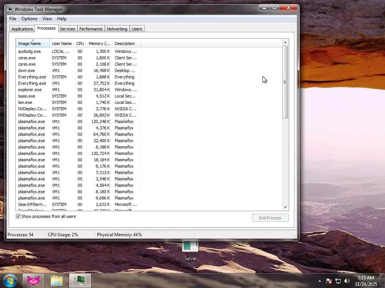
Task: Close the Task Manager window
Action: coord(289,8)
